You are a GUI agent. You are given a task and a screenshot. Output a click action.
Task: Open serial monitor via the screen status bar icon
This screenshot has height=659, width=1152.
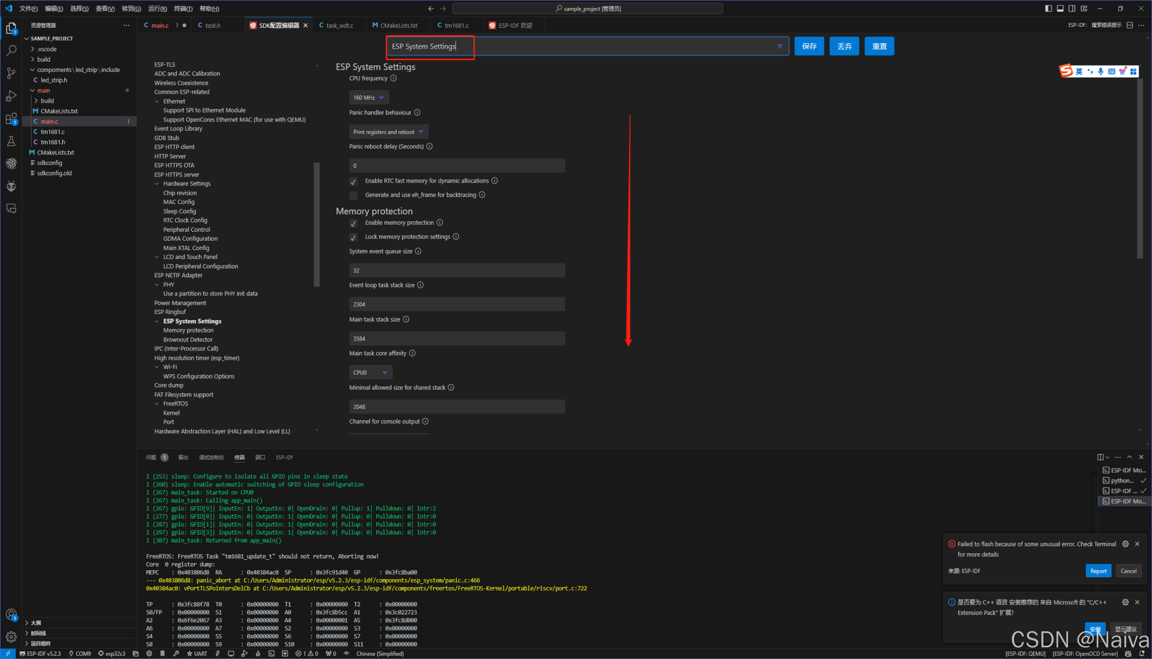(x=231, y=654)
